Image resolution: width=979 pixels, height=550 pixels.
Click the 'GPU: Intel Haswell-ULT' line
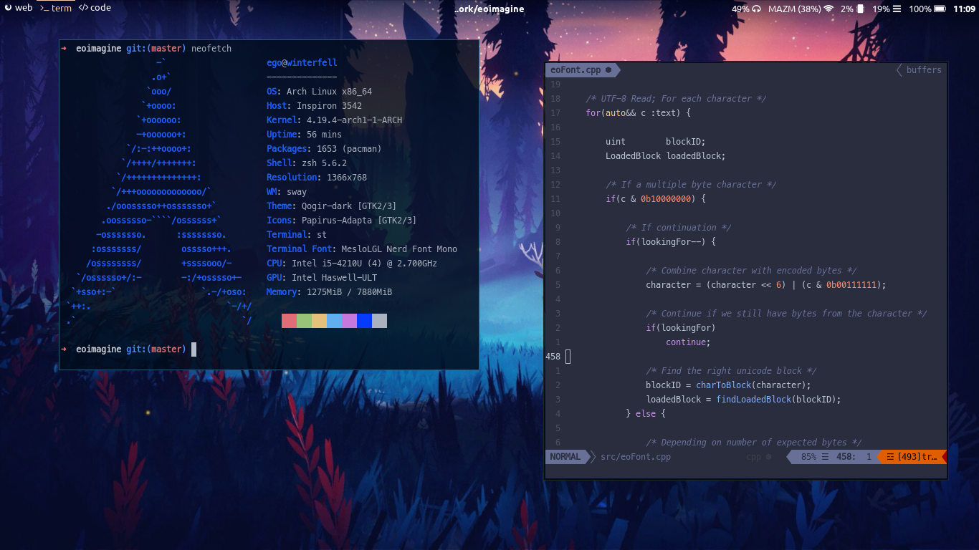click(x=322, y=278)
